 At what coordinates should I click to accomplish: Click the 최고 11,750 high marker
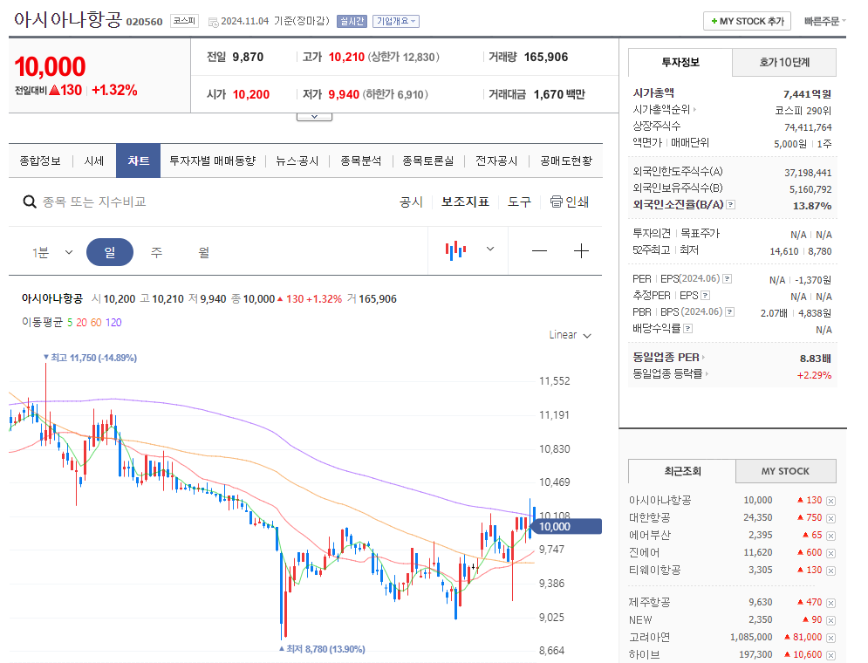coord(90,358)
